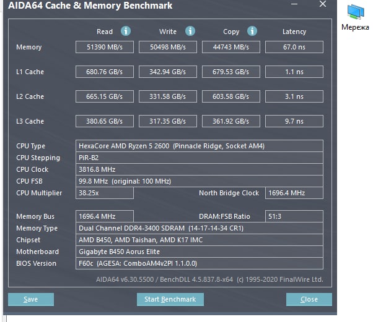Image resolution: width=373 pixels, height=322 pixels.
Task: Select L2 Cache copy 603.58 GB/s
Action: pyautogui.click(x=231, y=96)
